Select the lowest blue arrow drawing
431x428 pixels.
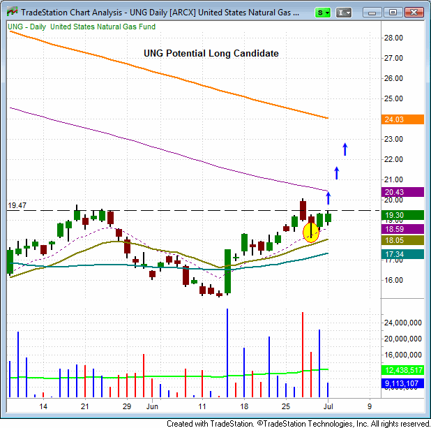[328, 198]
